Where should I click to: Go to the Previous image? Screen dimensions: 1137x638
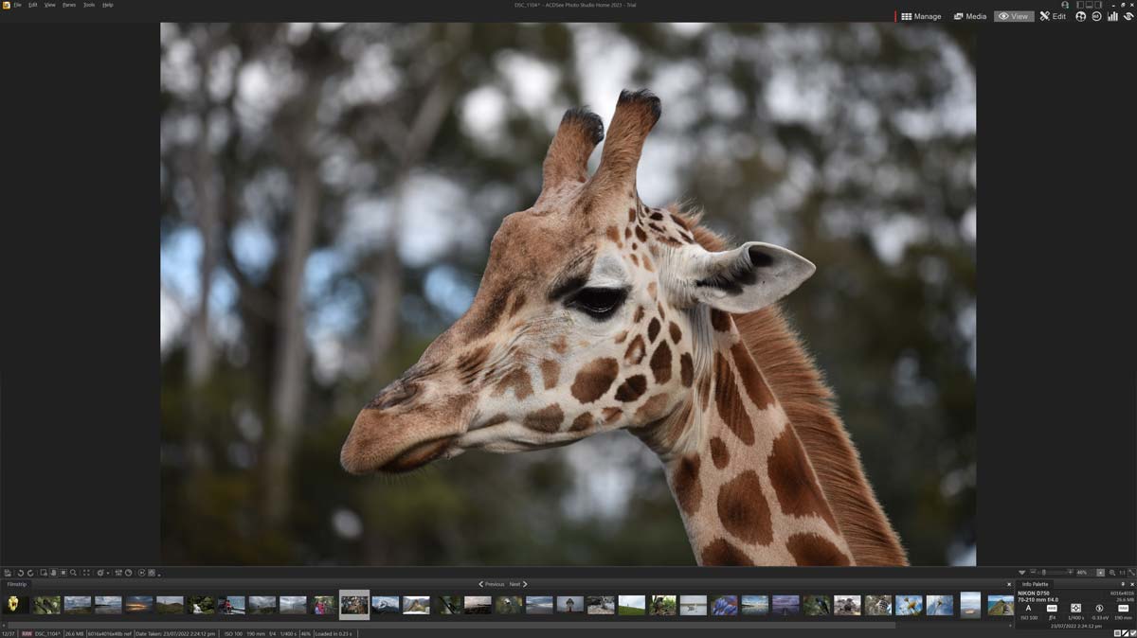click(x=491, y=584)
